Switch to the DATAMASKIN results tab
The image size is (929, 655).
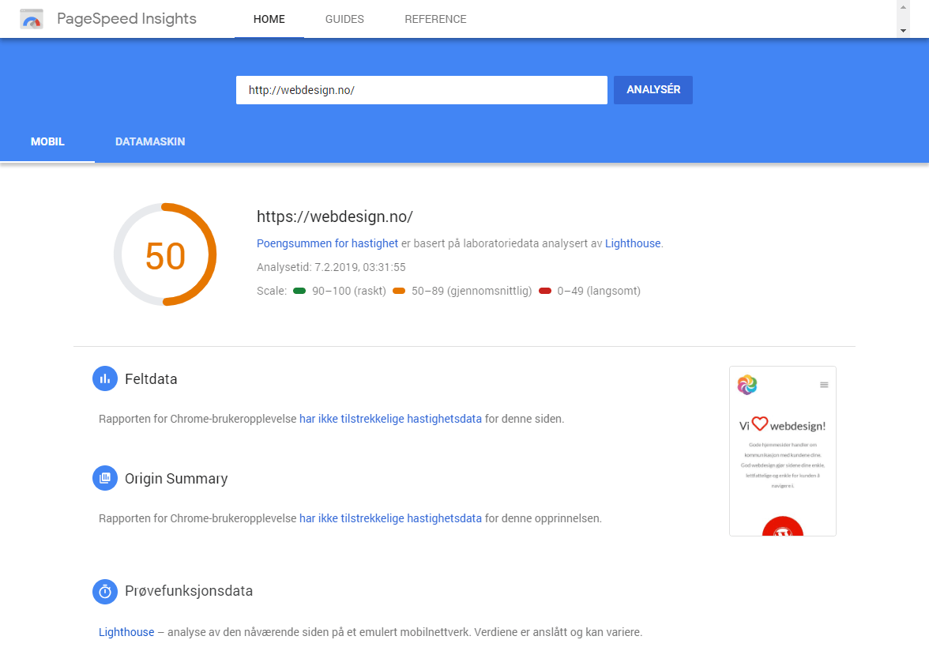(x=150, y=141)
